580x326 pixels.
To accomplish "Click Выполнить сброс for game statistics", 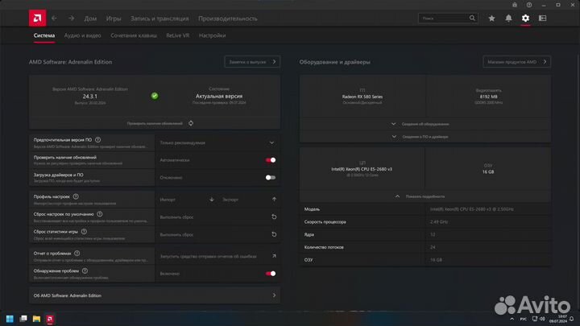I will tap(176, 235).
